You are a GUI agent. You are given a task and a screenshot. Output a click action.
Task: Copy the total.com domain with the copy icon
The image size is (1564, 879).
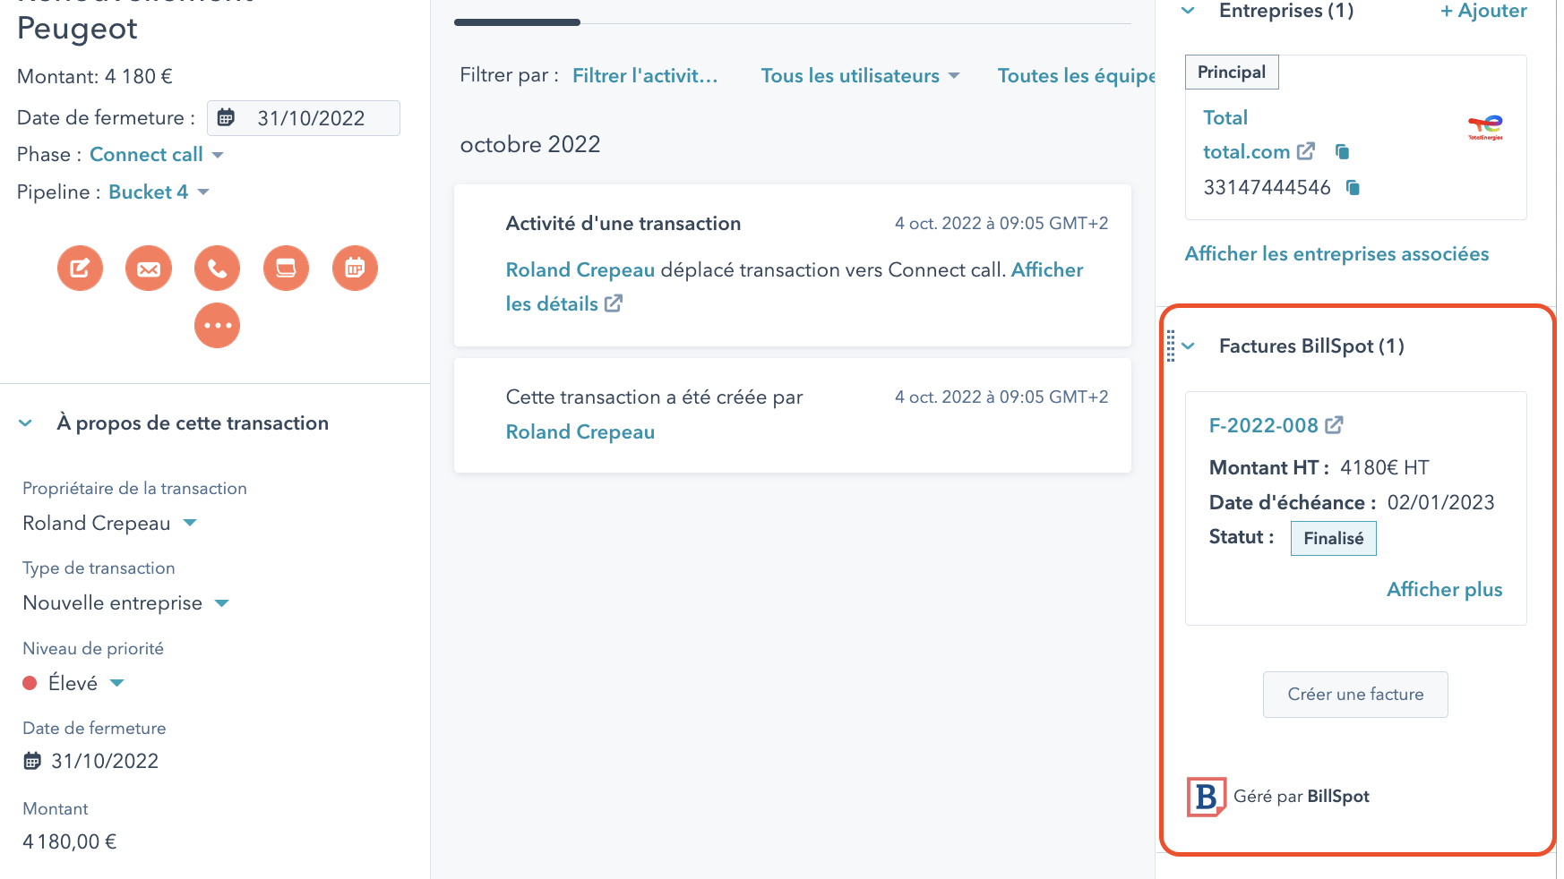(1343, 151)
